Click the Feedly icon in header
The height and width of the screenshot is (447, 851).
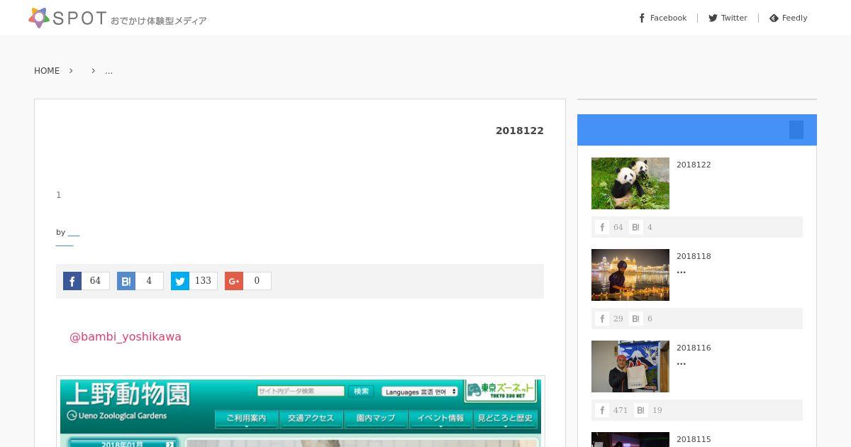(774, 18)
